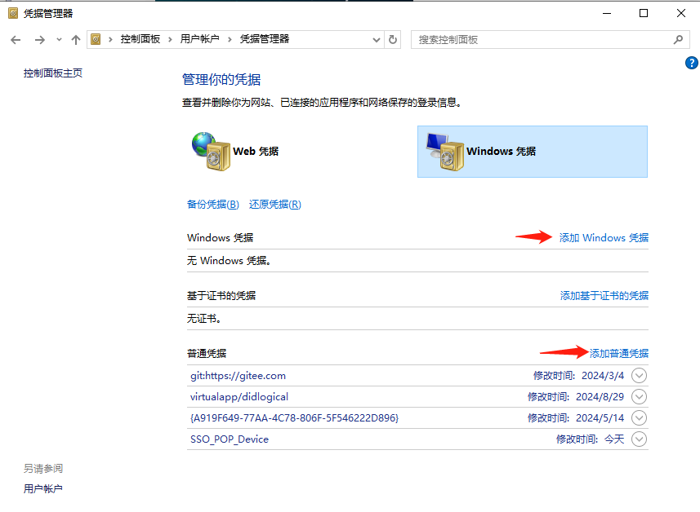Expand the git:https://gitee.com credential entry

(640, 375)
